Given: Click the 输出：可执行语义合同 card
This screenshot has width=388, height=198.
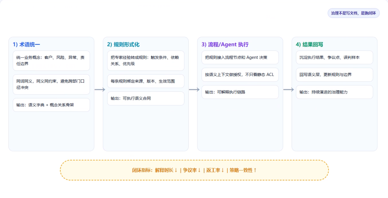Looking at the screenshot, I should 146,98.
